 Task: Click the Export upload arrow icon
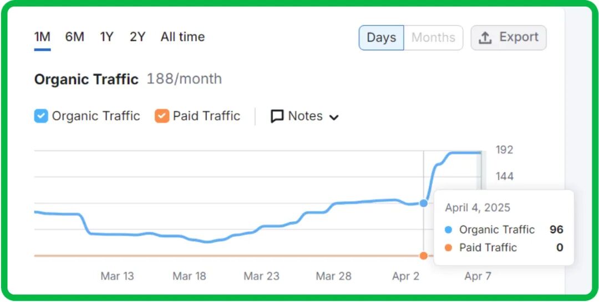point(485,38)
